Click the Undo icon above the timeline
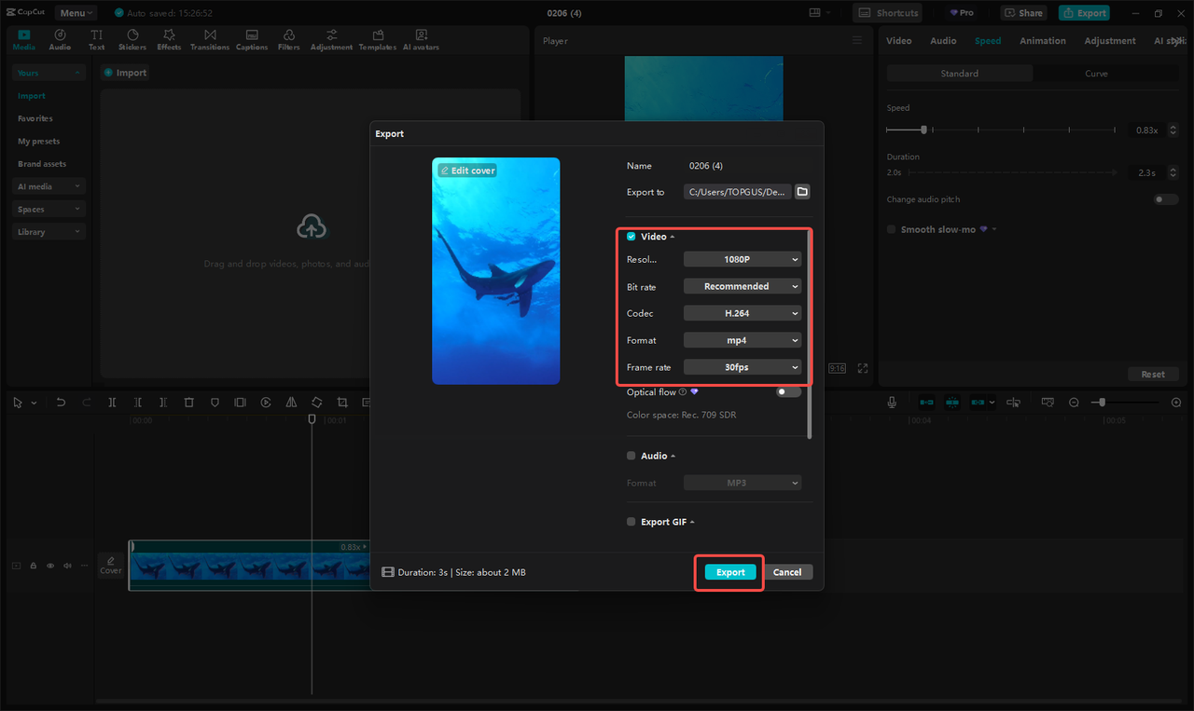This screenshot has height=711, width=1194. point(61,402)
